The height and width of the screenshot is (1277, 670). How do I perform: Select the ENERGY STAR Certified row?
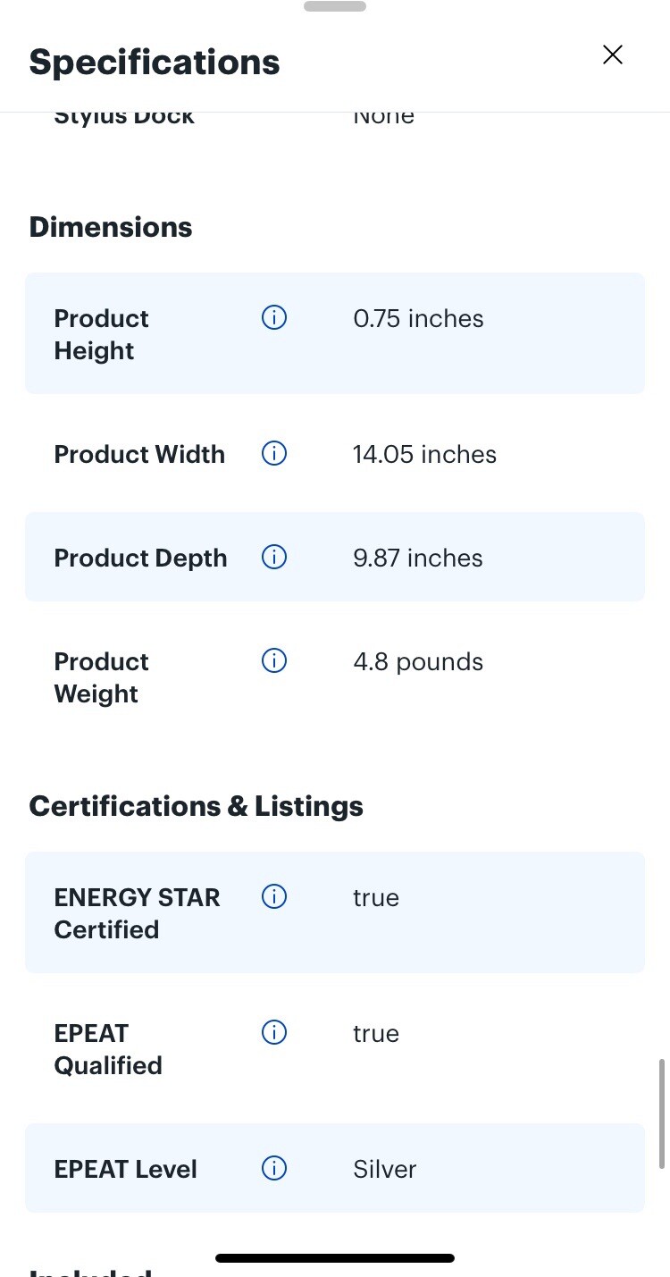point(335,912)
